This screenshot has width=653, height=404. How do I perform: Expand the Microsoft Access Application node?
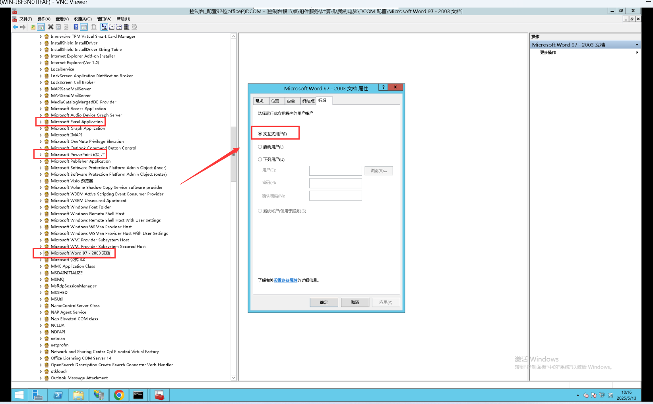(x=41, y=109)
